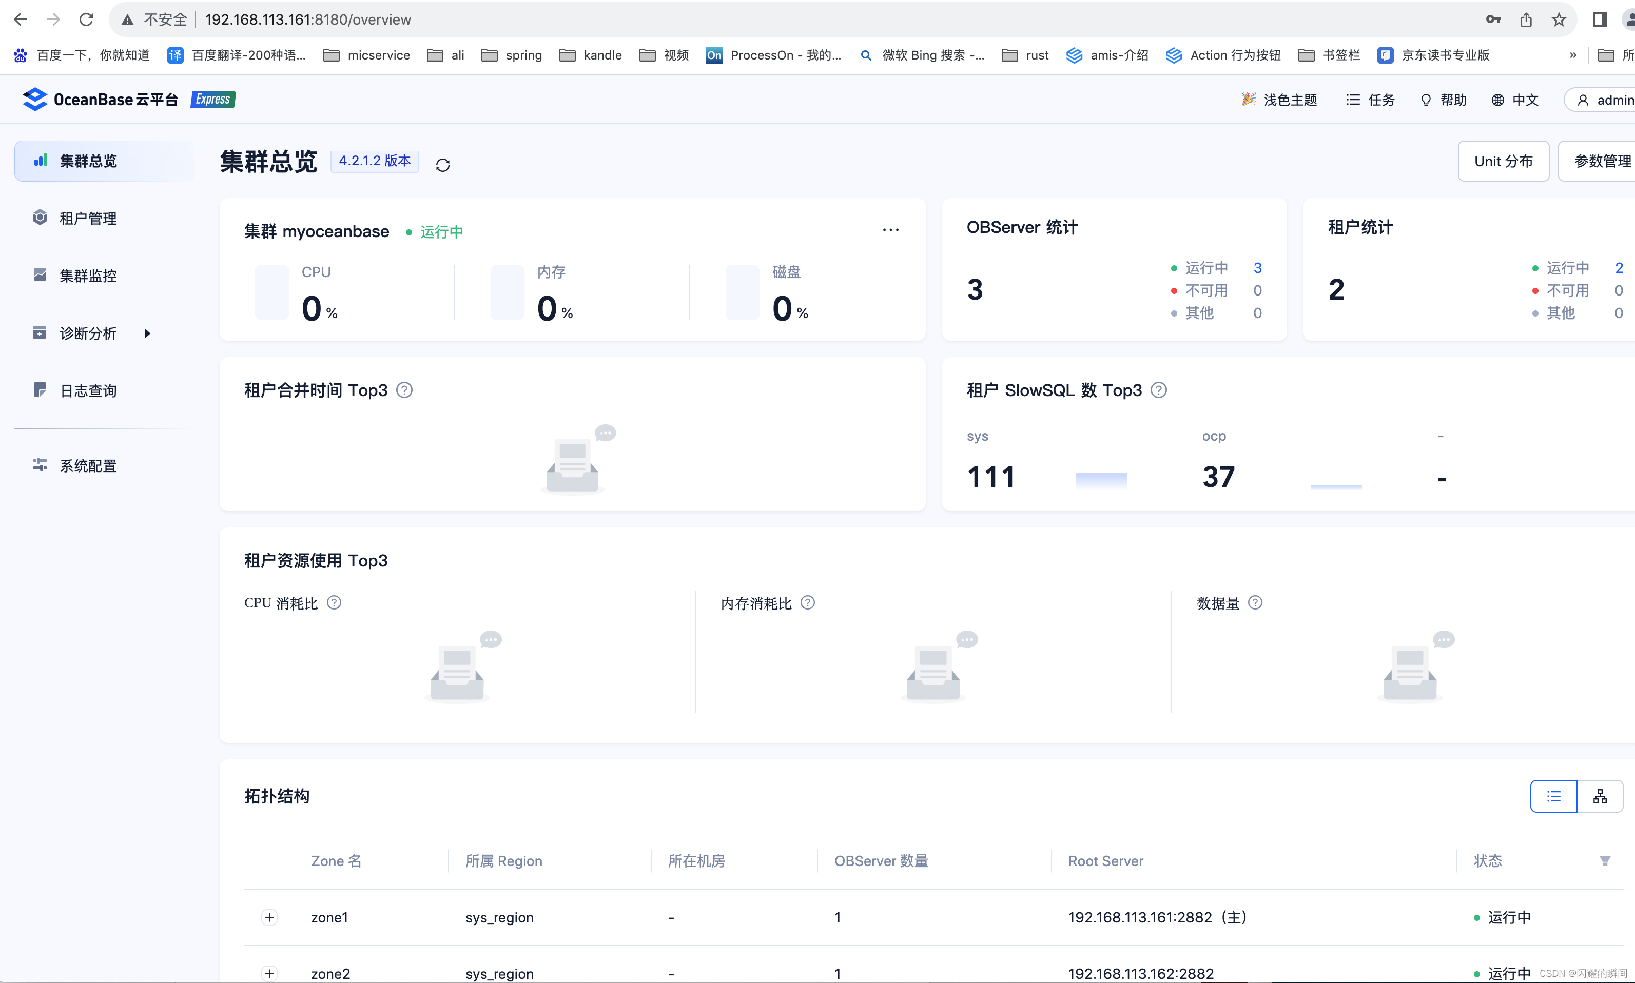Open the cluster myoceanbase more-options ellipsis

click(890, 230)
